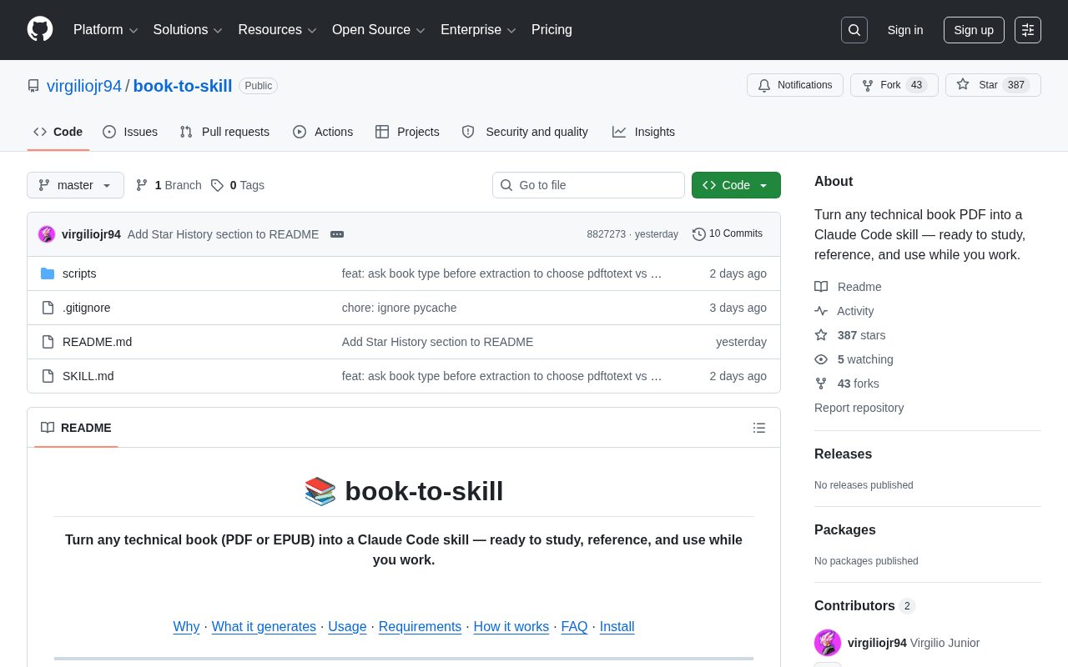Click Sign in

pos(905,30)
